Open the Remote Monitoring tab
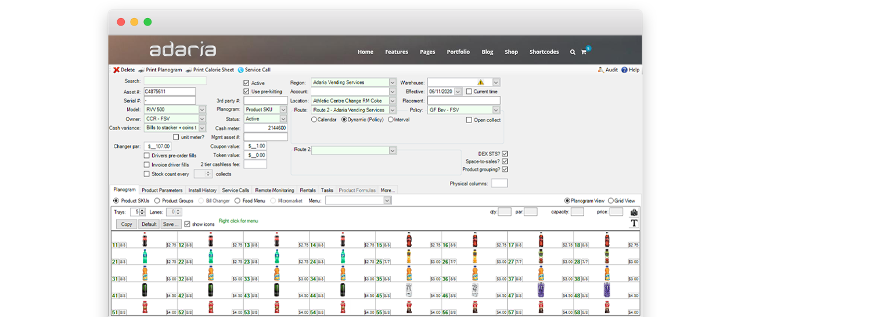 274,190
